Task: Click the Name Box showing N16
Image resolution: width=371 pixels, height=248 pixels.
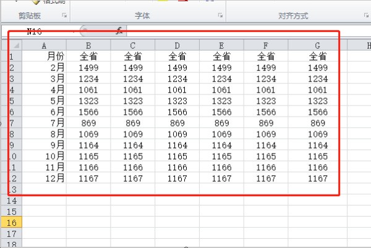Action: tap(38, 30)
